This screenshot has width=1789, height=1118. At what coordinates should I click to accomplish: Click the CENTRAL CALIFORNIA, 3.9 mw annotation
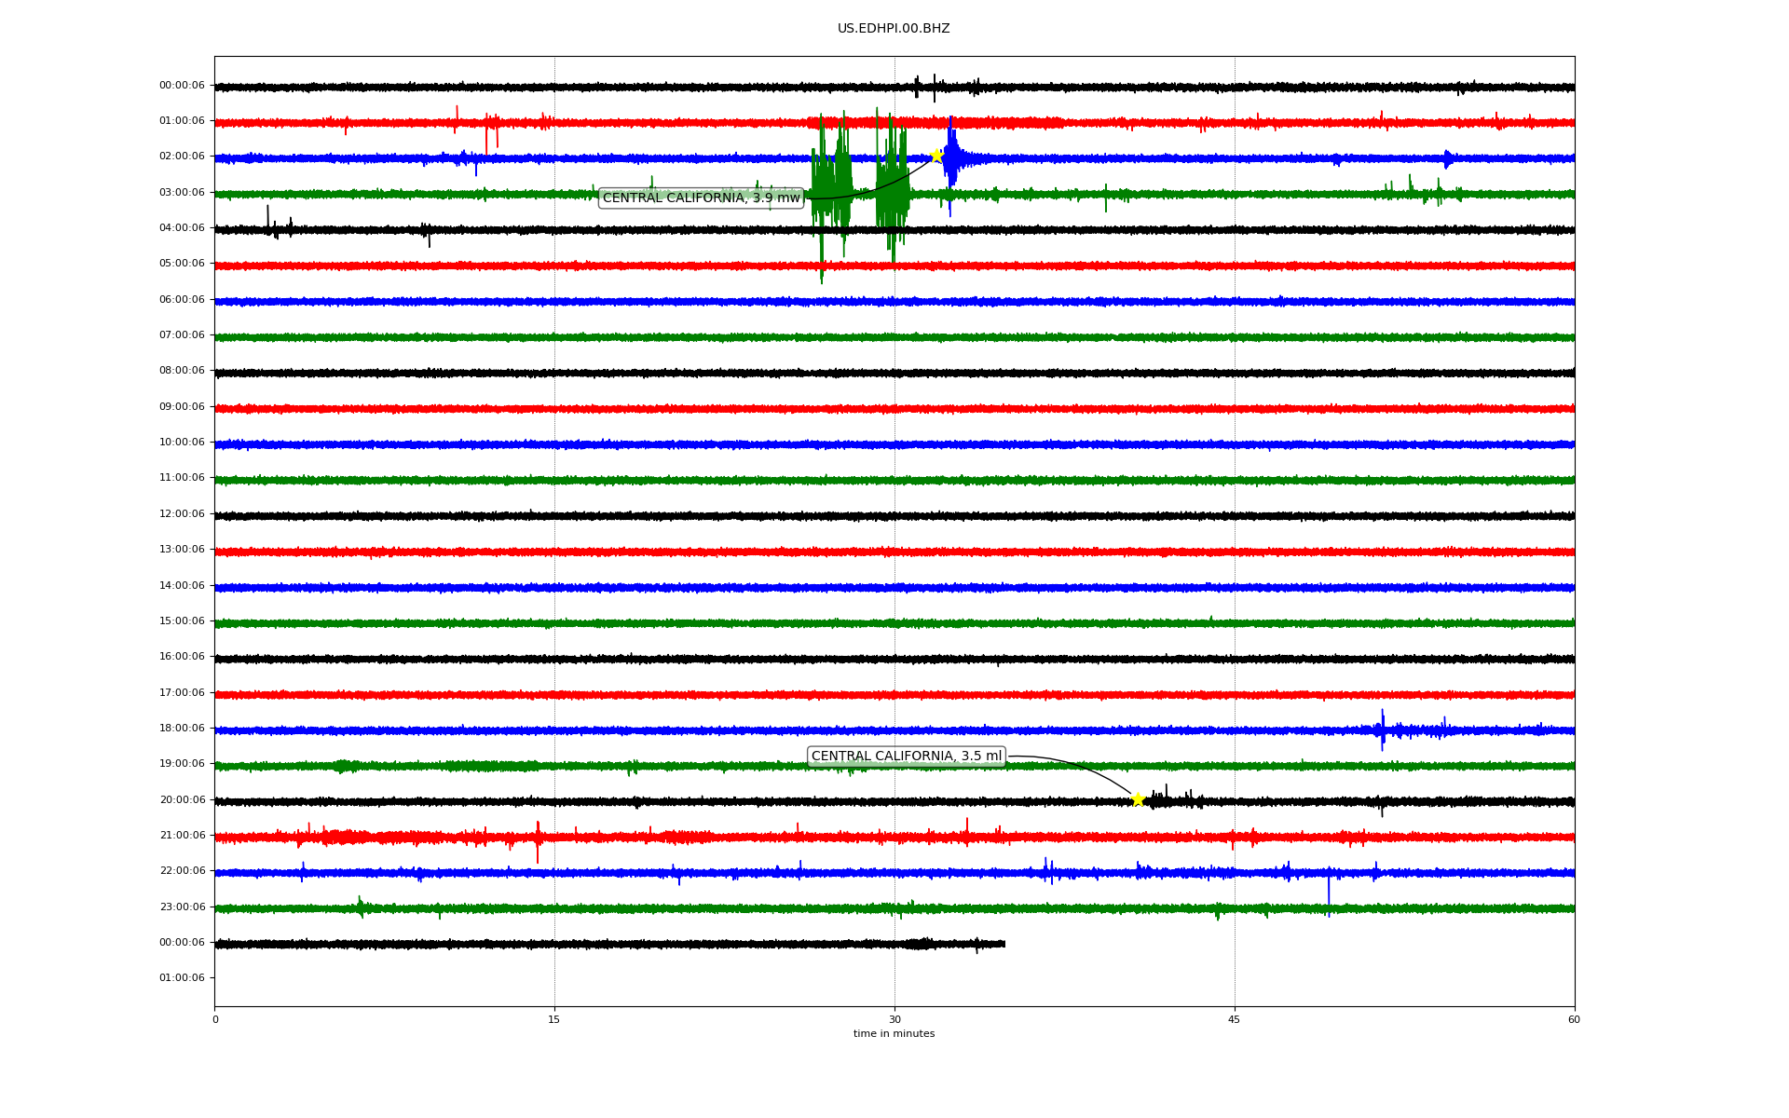click(x=701, y=198)
